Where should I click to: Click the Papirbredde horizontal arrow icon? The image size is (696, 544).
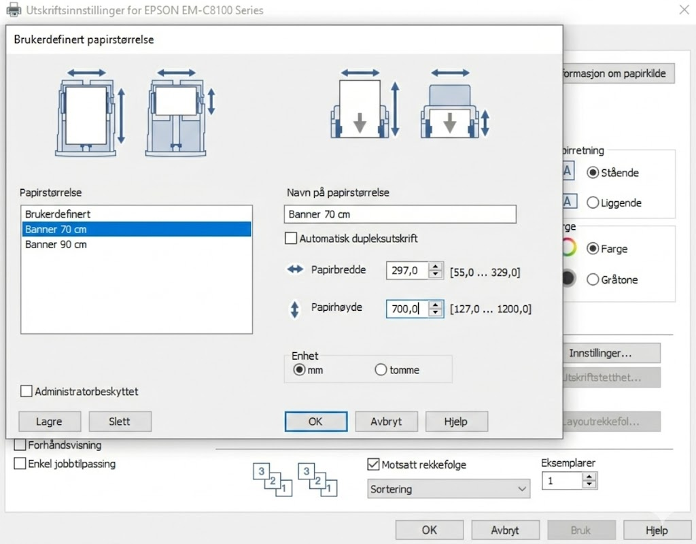click(295, 270)
